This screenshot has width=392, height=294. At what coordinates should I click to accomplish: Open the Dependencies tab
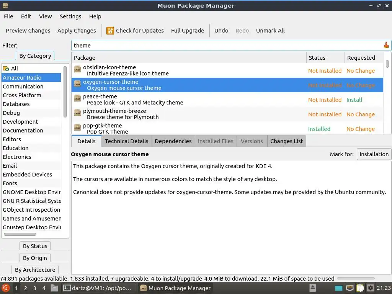pos(173,141)
